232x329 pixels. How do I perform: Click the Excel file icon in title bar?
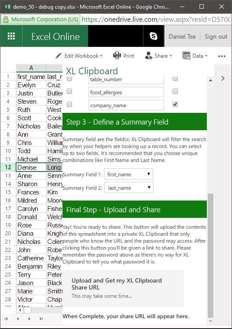[x=7, y=7]
